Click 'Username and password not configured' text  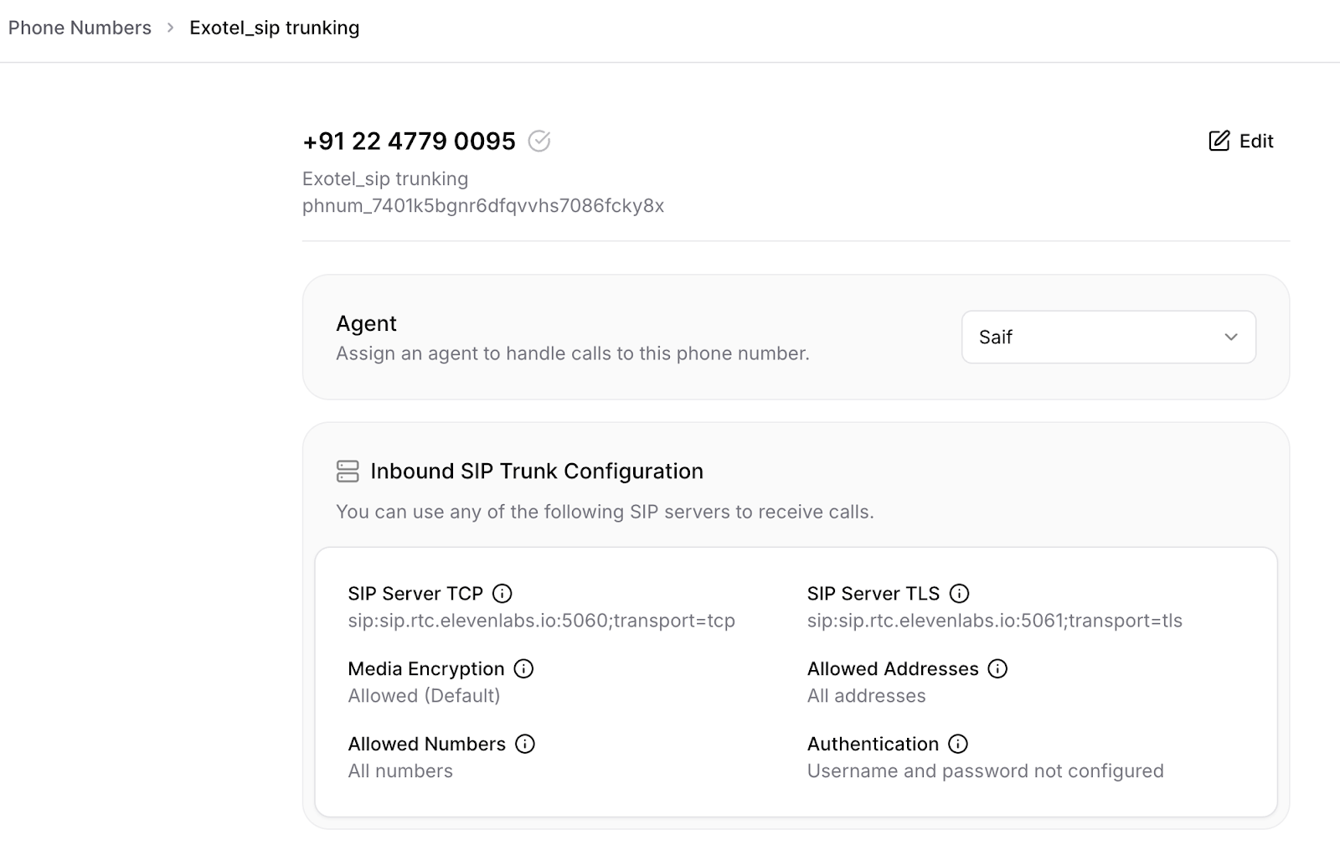pos(986,771)
